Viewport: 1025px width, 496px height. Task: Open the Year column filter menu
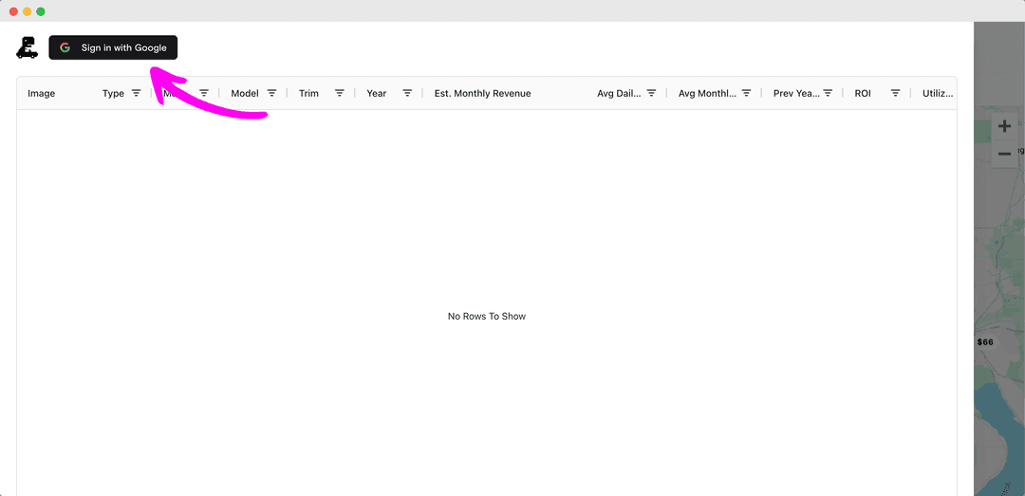point(407,93)
